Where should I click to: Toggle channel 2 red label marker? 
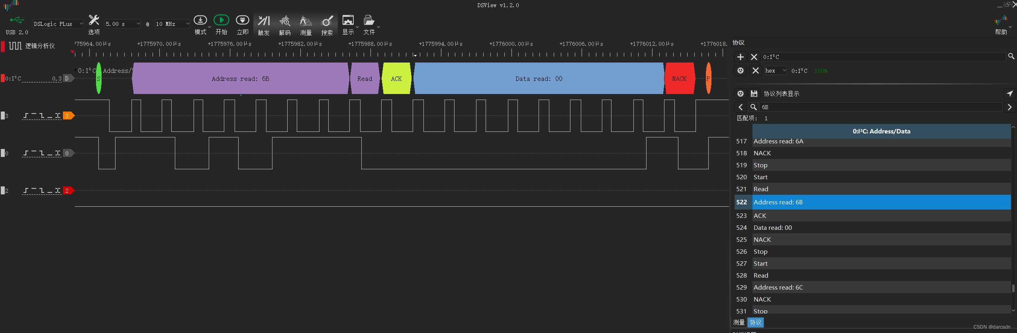click(x=69, y=190)
